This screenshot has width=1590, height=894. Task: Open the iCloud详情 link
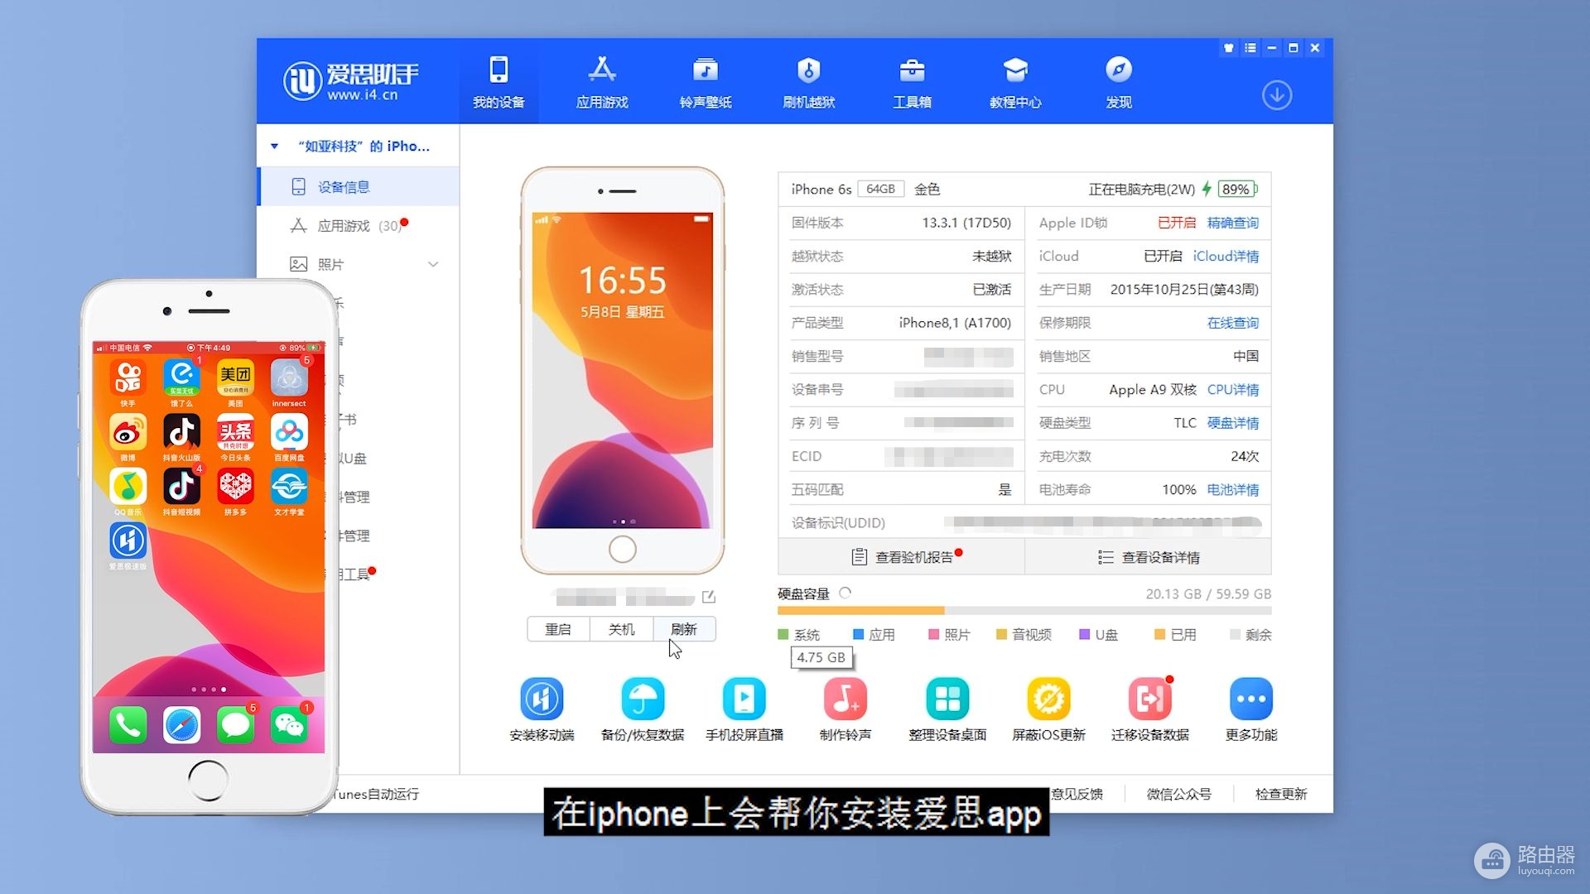[1226, 256]
